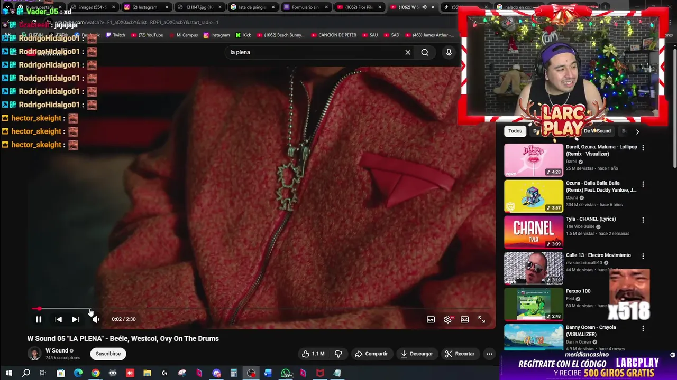Open the (72) YouTube bookmark
This screenshot has height=380, width=677.
pos(147,35)
